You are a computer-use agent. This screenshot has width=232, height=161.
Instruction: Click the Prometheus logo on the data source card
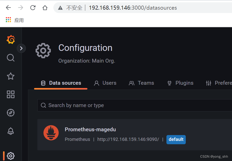pos(51,133)
